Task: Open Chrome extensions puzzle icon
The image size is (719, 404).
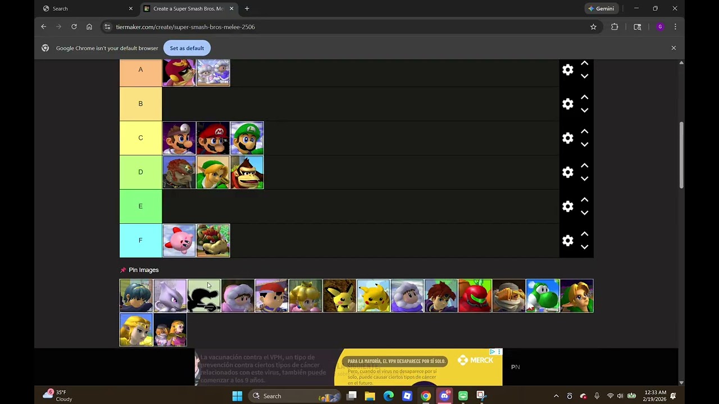Action: [615, 26]
